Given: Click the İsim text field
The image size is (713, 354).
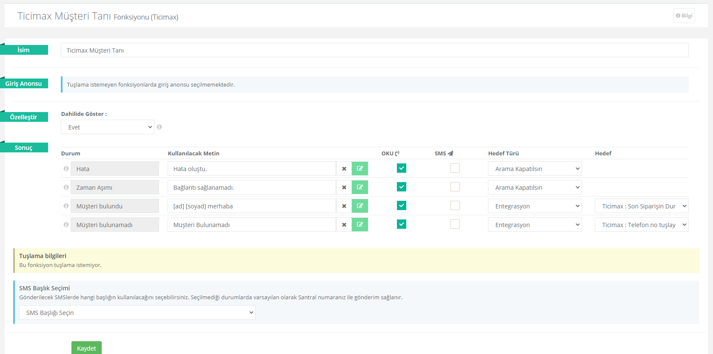Looking at the screenshot, I should tap(374, 50).
